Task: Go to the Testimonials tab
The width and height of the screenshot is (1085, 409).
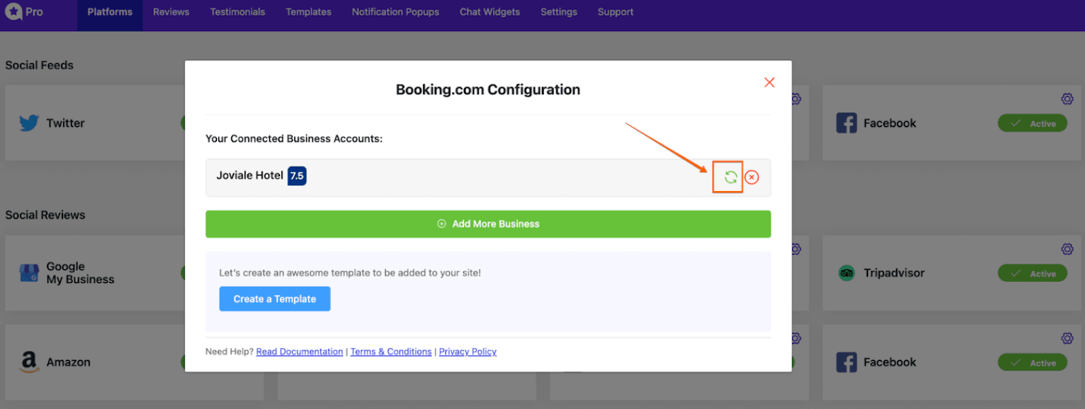Action: click(x=237, y=12)
